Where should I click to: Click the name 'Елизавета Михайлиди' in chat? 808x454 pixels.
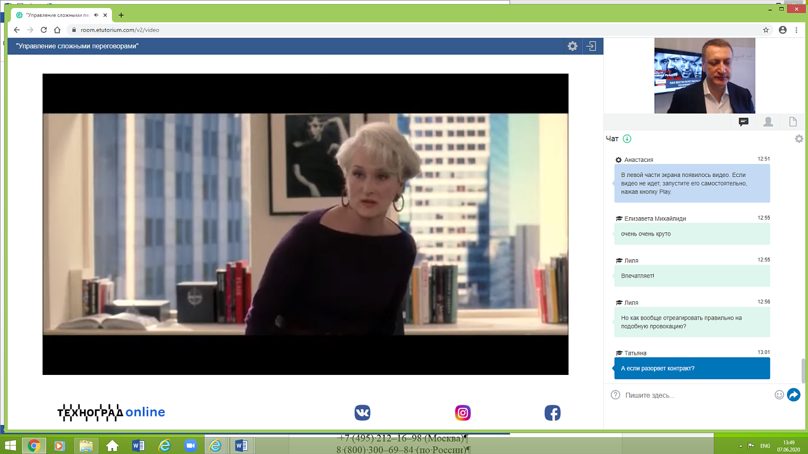coord(655,218)
